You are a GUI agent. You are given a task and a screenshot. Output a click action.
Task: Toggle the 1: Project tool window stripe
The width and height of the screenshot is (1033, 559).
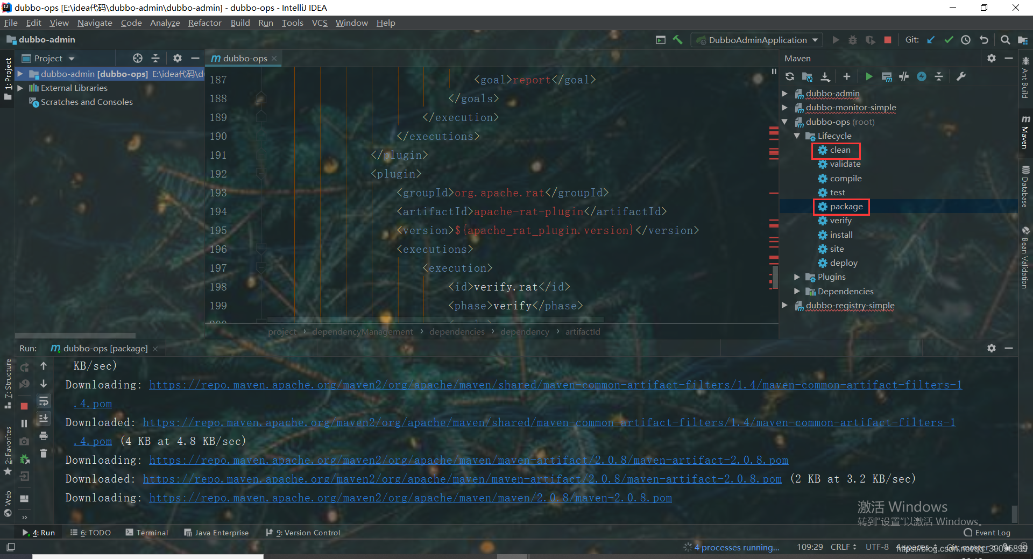pos(8,79)
